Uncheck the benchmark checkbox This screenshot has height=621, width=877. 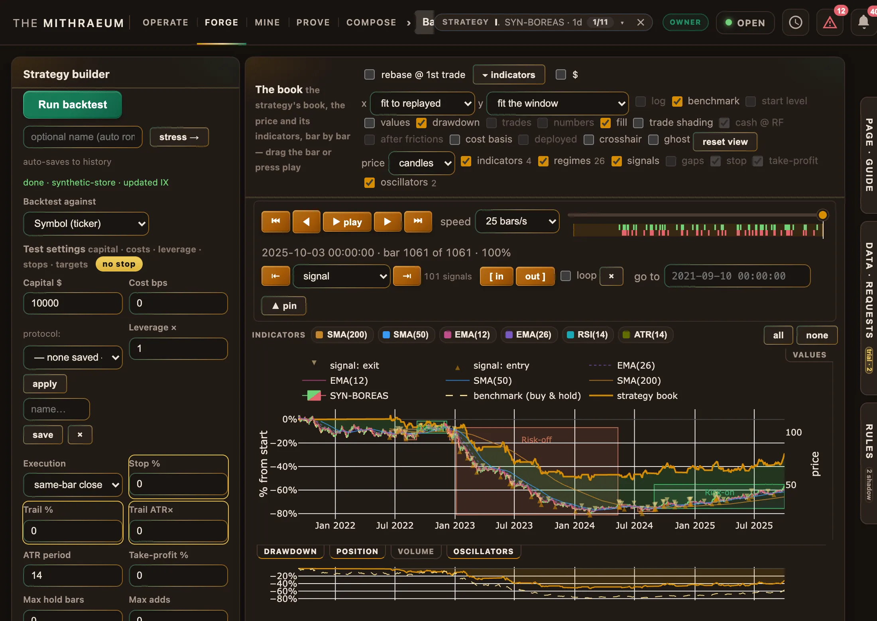(677, 102)
